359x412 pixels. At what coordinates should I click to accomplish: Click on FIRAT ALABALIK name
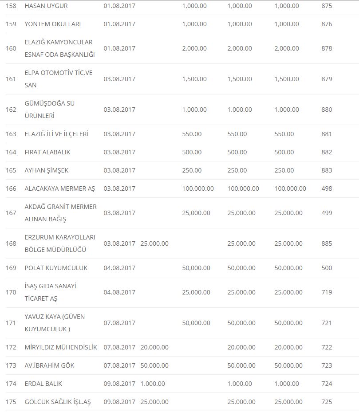(47, 152)
